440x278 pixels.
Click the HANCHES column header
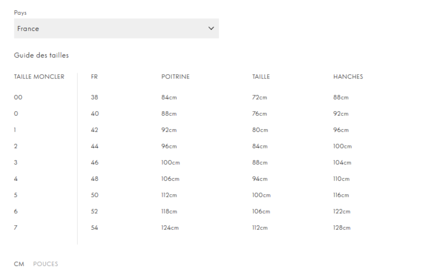coord(348,77)
